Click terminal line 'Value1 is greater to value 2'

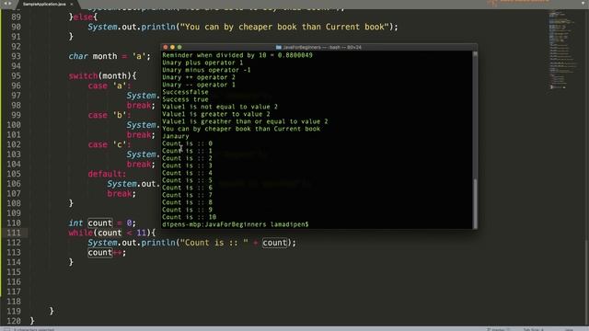coord(216,114)
